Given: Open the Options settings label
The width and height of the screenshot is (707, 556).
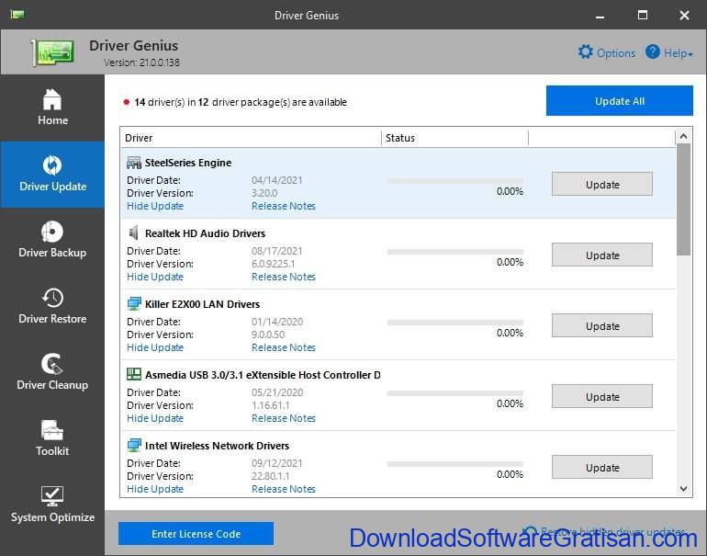Looking at the screenshot, I should click(616, 53).
